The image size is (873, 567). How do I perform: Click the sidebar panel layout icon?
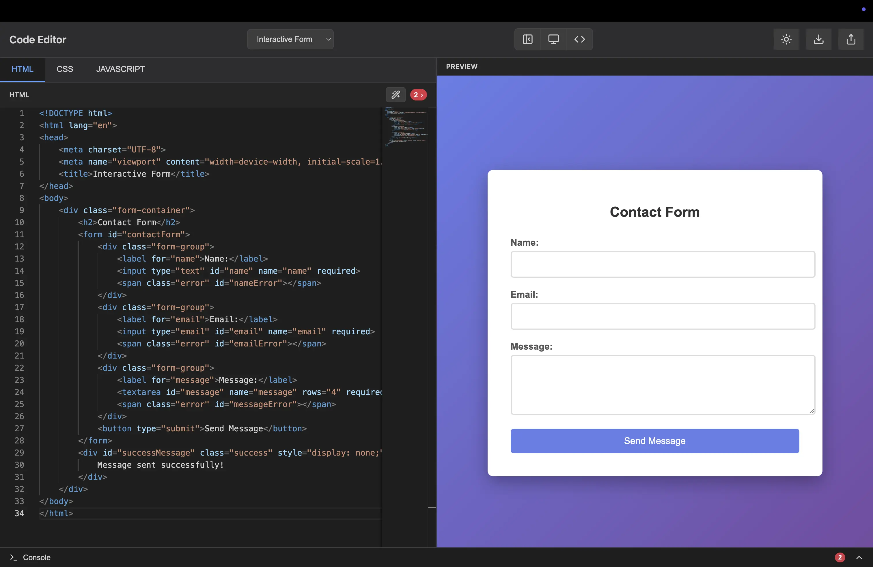click(x=527, y=39)
